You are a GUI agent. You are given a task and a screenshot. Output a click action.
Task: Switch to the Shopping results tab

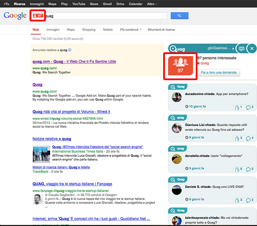[x=89, y=30]
